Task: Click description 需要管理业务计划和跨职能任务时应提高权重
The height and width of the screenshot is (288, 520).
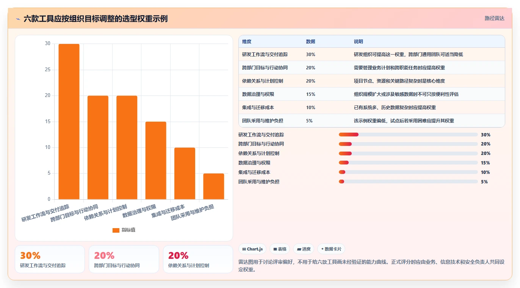Action: pyautogui.click(x=399, y=68)
